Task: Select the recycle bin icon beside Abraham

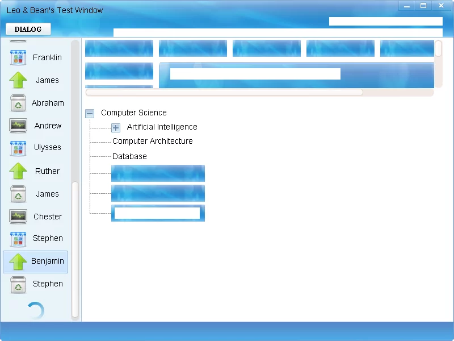Action: [x=18, y=103]
